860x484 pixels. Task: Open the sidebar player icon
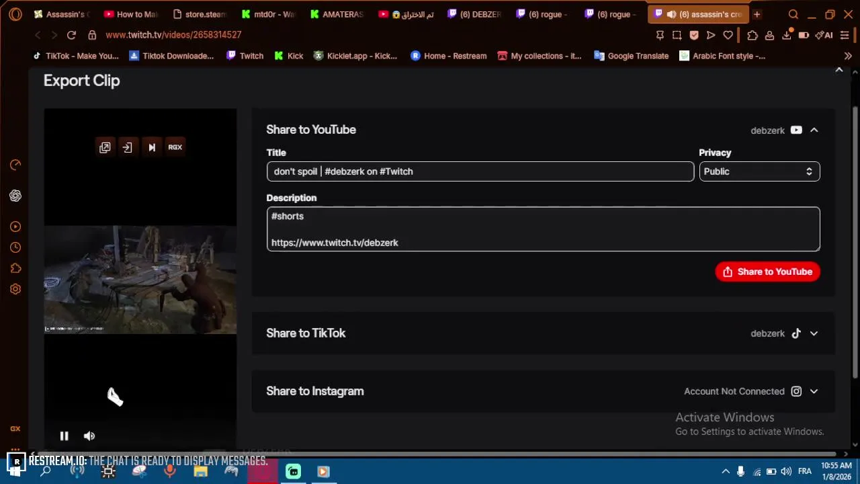pos(15,227)
